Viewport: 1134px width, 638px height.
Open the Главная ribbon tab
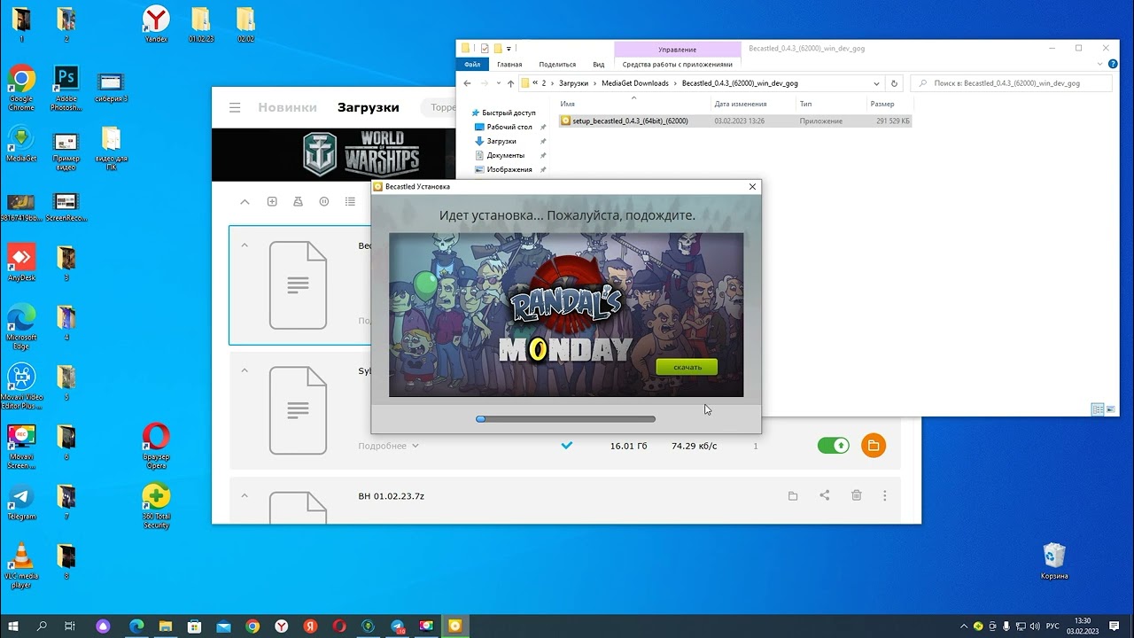[509, 64]
